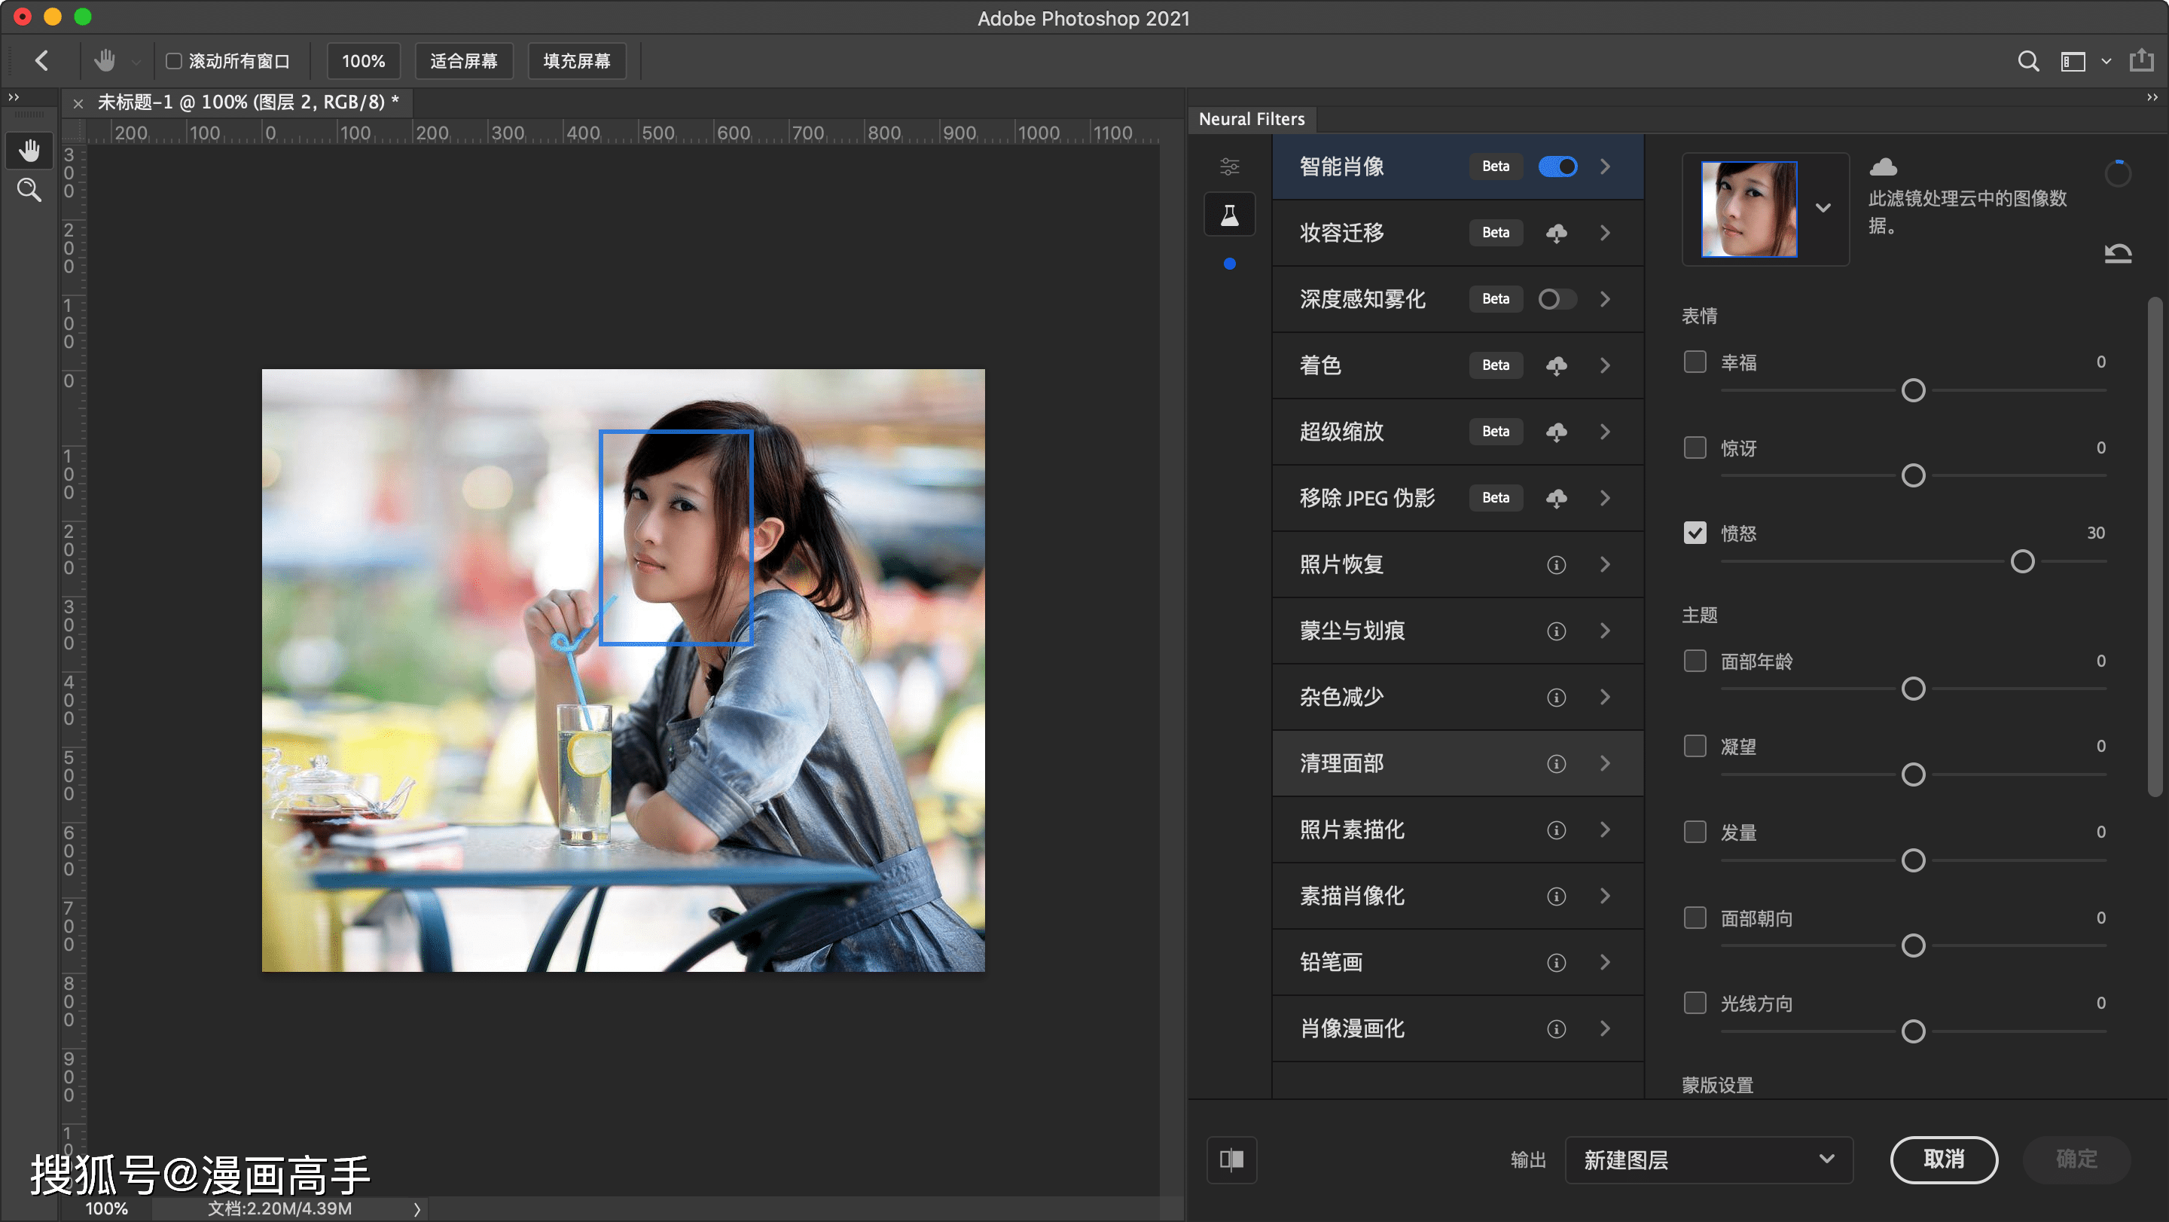Image resolution: width=2169 pixels, height=1222 pixels.
Task: Select the Hand tool in the left toolbar
Action: [x=29, y=151]
